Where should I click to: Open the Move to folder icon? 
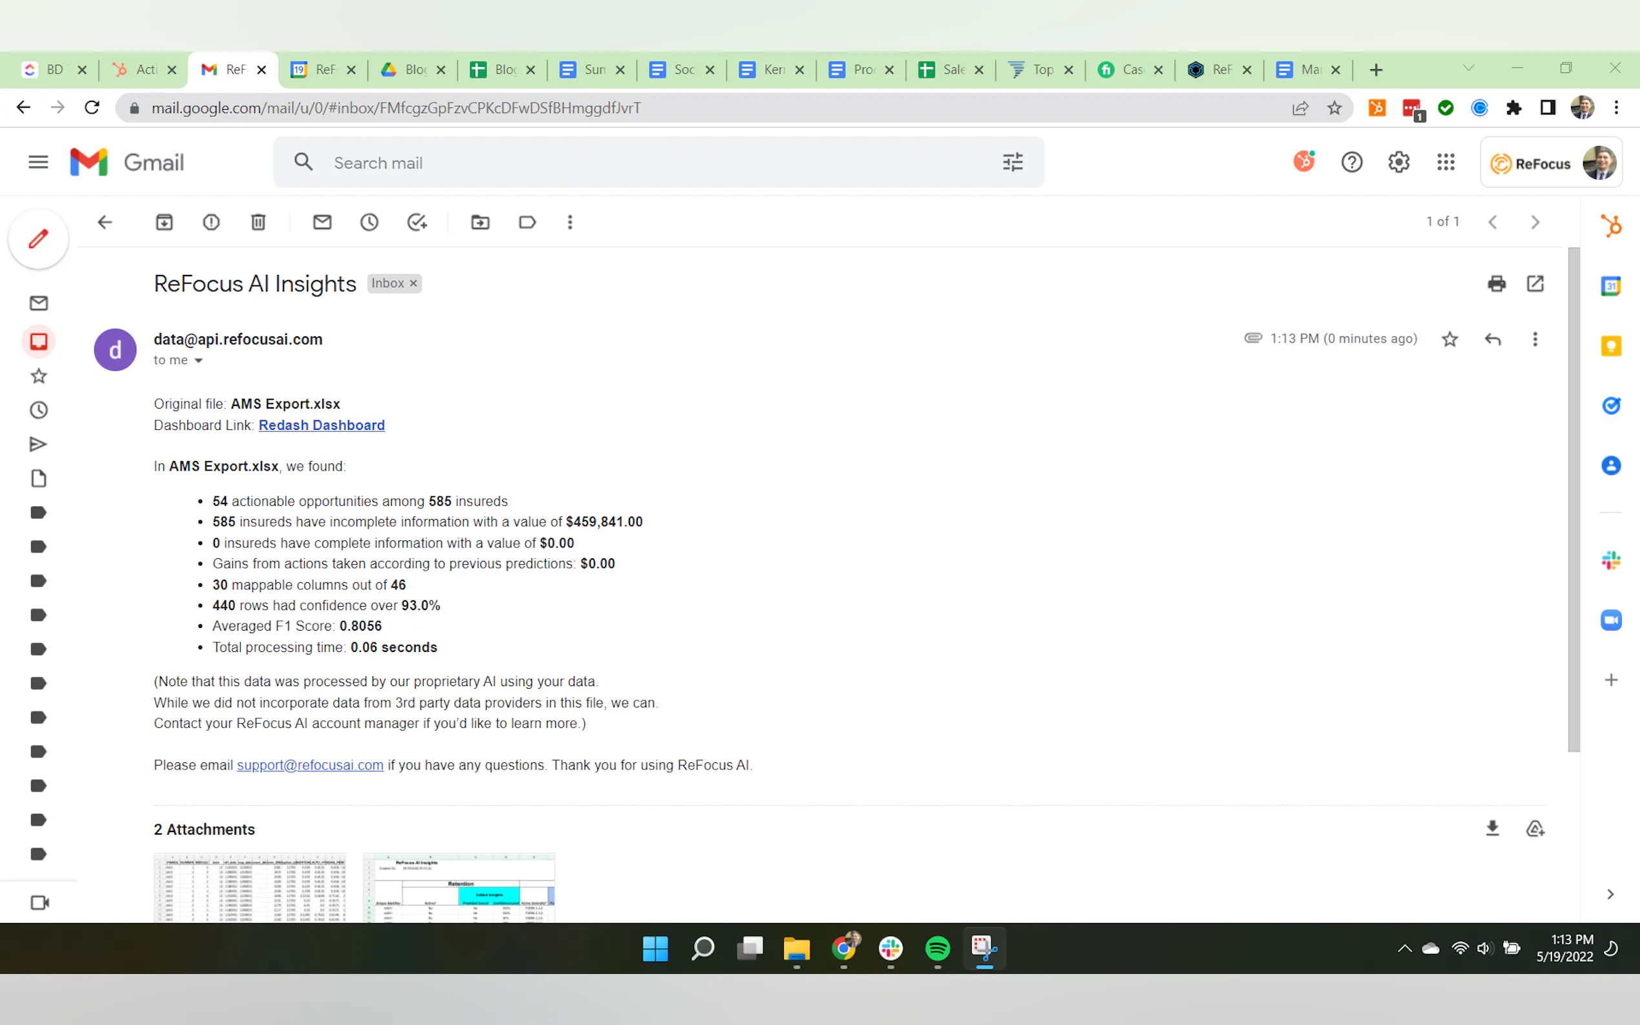click(480, 222)
